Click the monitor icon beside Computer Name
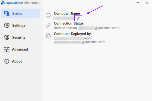Screen dimensions: 152x101 [48, 16]
